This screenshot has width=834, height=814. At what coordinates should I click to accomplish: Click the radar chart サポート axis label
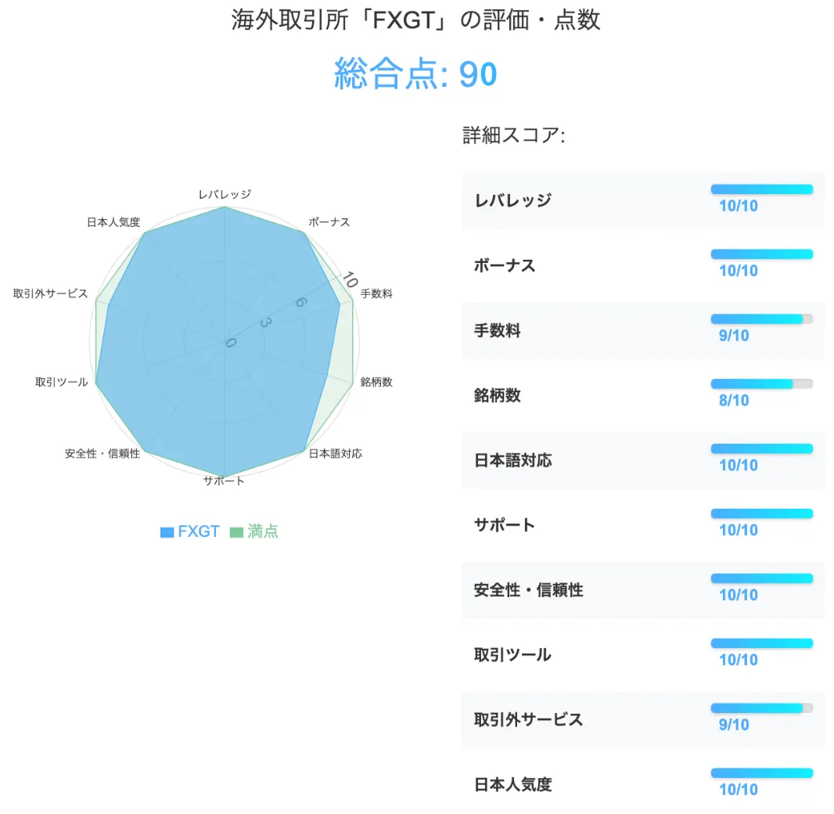pos(224,481)
